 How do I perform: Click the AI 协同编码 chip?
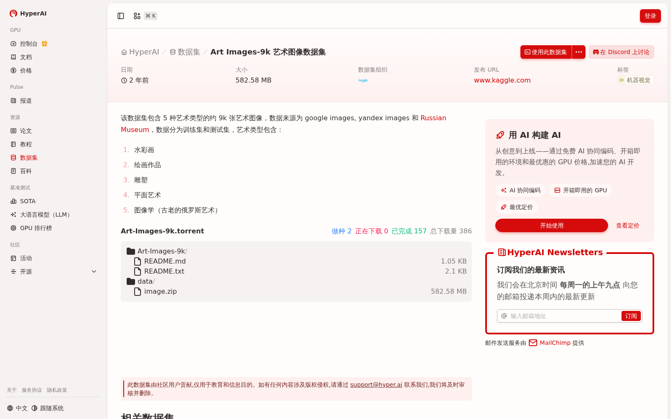point(520,190)
